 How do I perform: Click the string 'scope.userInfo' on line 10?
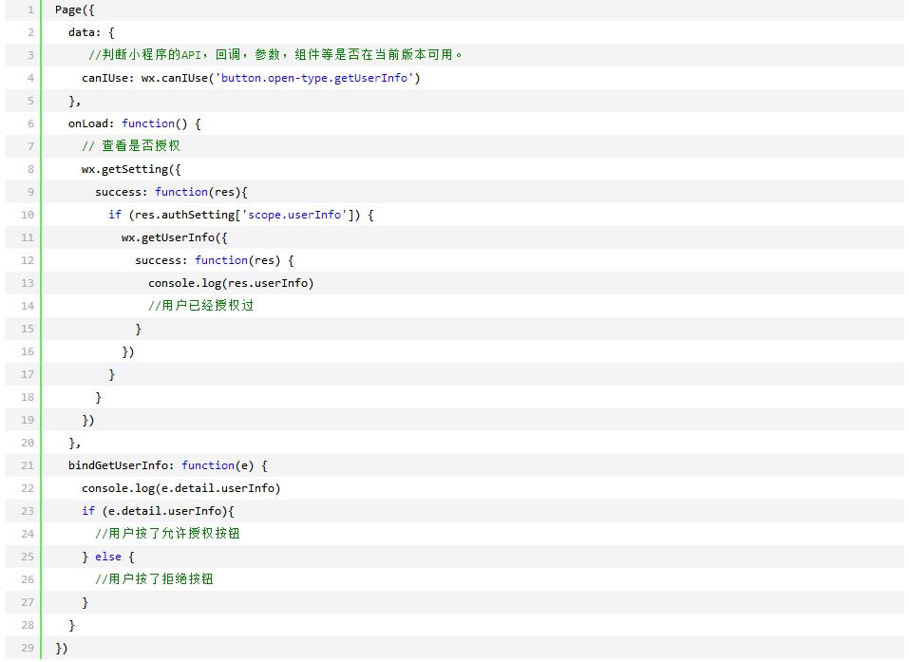point(294,215)
